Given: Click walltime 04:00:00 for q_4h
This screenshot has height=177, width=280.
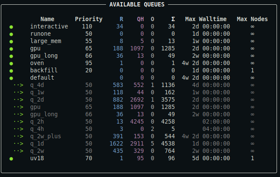Looking at the screenshot, I should [x=216, y=129].
